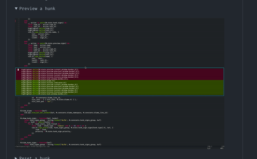The image size is (257, 159).
Task: Click the All indicator in the statusline
Action: [x=221, y=148]
